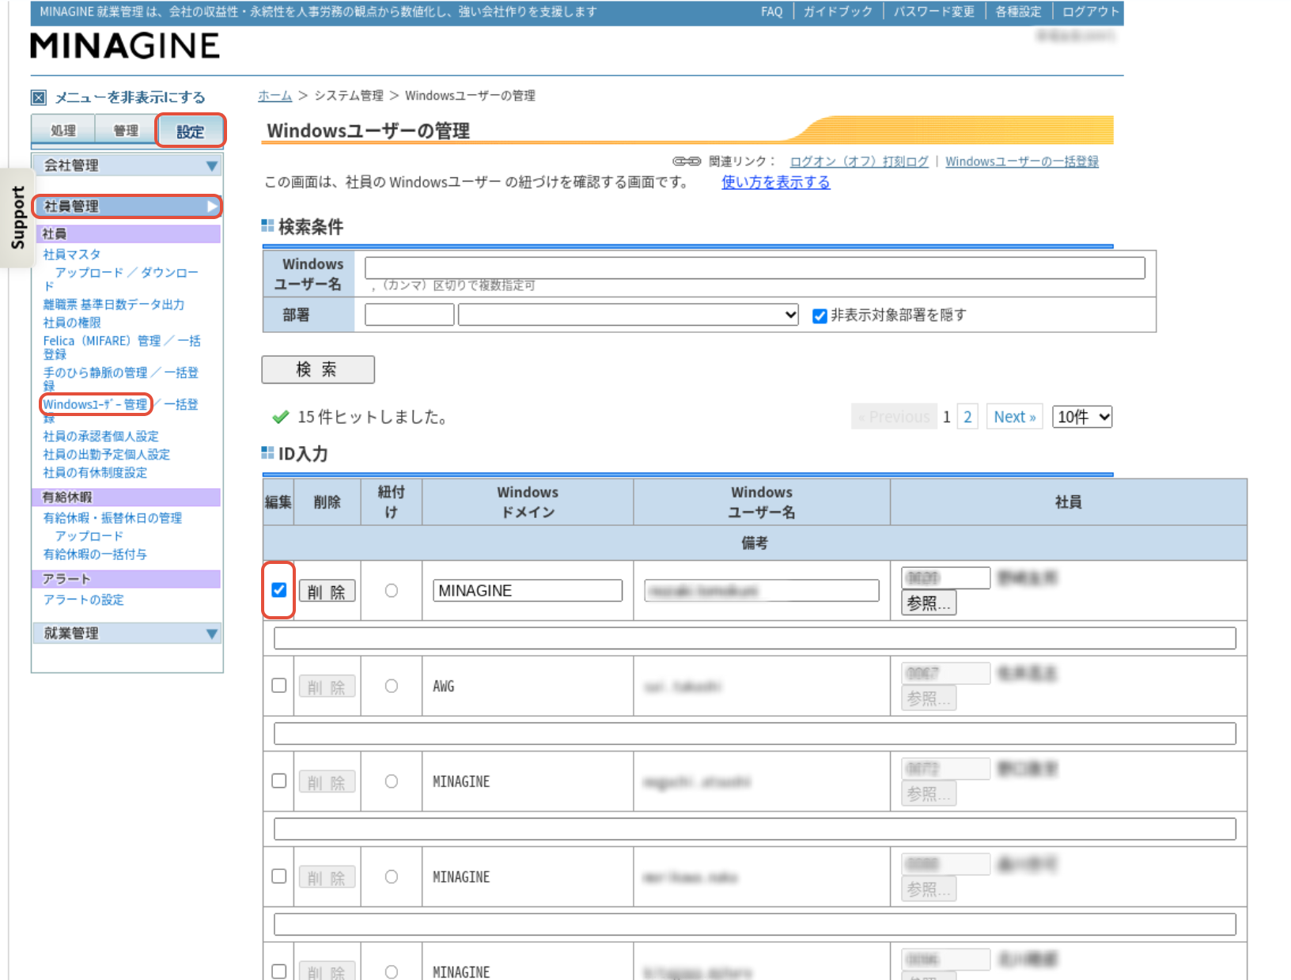Click the 削除 button in first row

coord(327,592)
